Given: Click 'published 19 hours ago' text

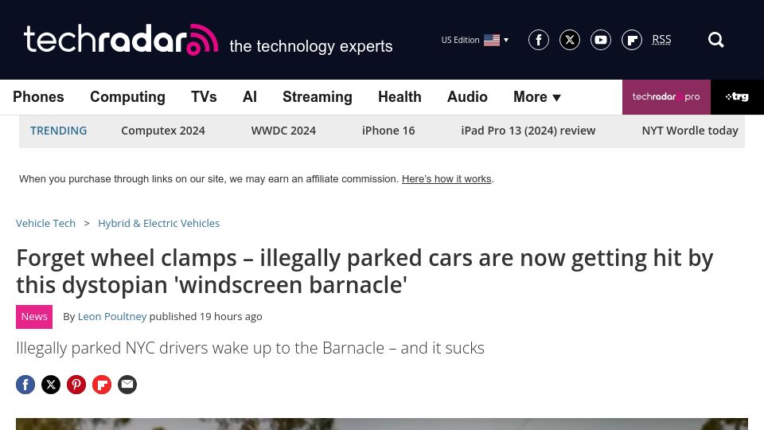Looking at the screenshot, I should tap(205, 316).
